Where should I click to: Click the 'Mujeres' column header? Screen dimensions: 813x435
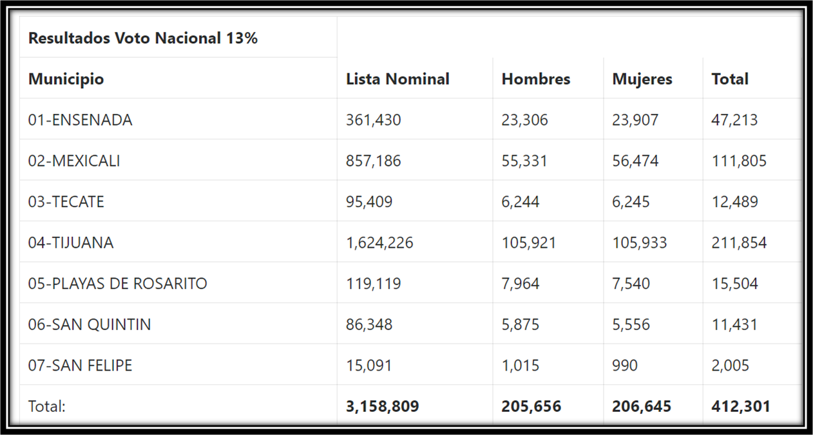[x=642, y=79]
